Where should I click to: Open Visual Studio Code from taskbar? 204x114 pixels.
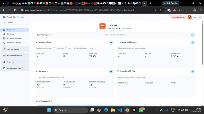[x=120, y=110]
